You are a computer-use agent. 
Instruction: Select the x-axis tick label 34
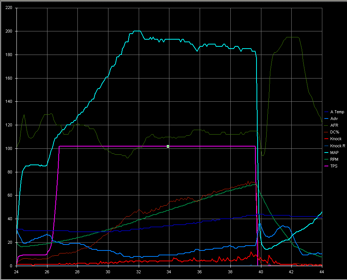coord(169,272)
